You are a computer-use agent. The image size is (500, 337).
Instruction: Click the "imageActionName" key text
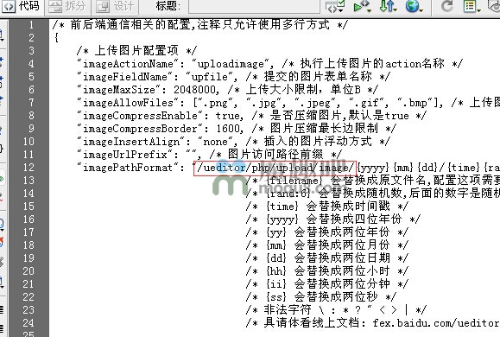pos(128,64)
